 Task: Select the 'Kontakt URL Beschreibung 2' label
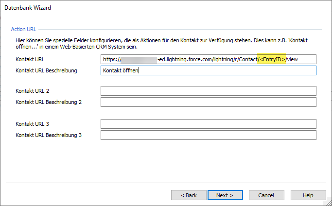49,102
